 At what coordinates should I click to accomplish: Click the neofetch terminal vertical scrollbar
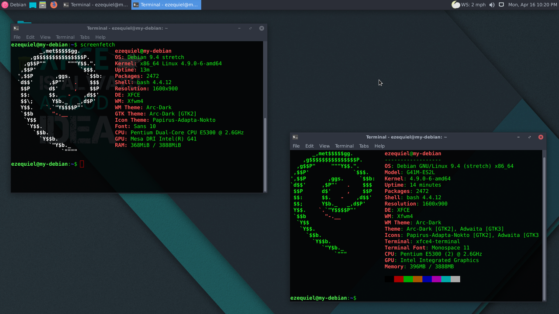click(x=544, y=228)
